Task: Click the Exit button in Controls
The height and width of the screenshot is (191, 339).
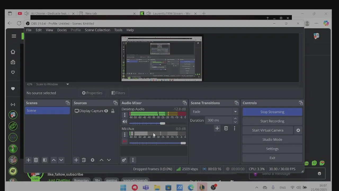Action: pyautogui.click(x=272, y=158)
